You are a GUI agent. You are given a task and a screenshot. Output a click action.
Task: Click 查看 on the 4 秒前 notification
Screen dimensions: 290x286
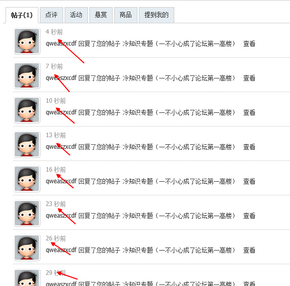(249, 44)
